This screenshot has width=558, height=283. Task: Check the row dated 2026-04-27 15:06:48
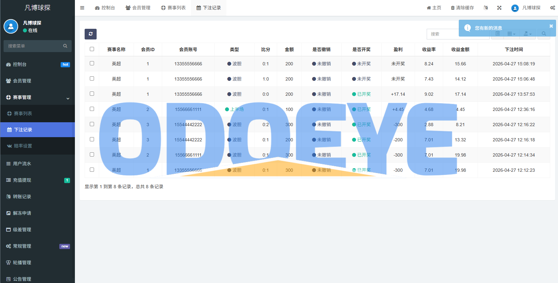click(92, 79)
